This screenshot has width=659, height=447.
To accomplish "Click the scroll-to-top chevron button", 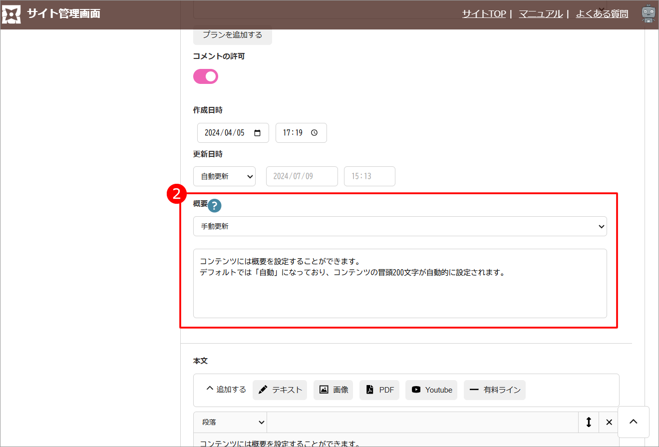I will (x=633, y=422).
